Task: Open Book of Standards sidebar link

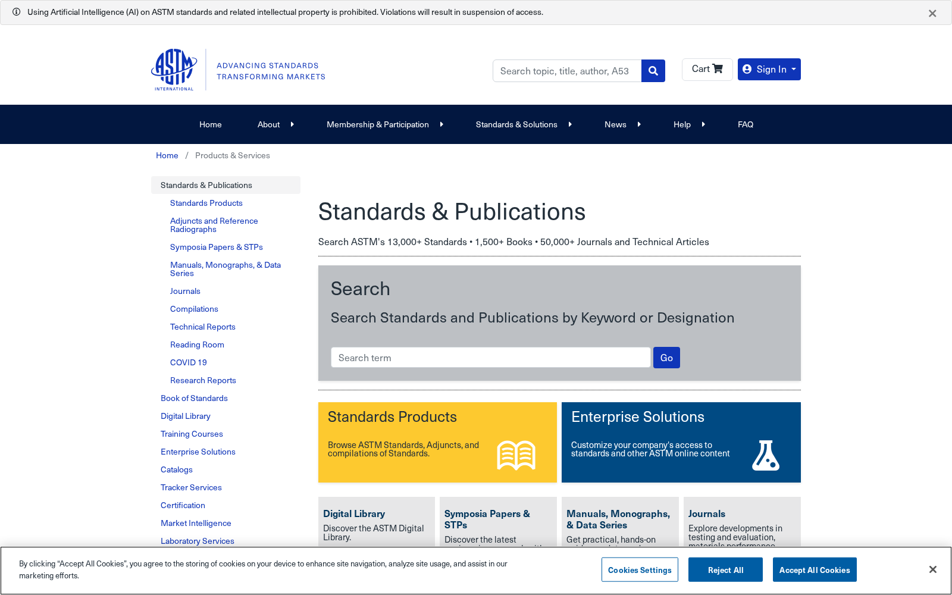Action: click(x=194, y=398)
